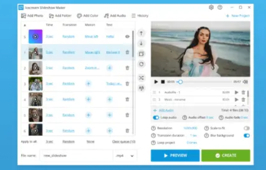Change the Transition duration value
The image size is (266, 170).
click(193, 135)
